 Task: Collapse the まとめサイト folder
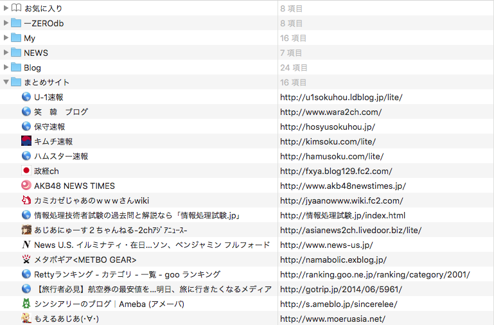(x=6, y=82)
